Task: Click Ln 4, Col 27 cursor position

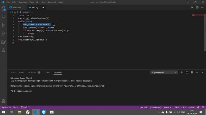Action: pos(150,107)
